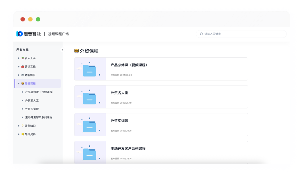Select 外贸知识 in the sidebar

coord(30,126)
